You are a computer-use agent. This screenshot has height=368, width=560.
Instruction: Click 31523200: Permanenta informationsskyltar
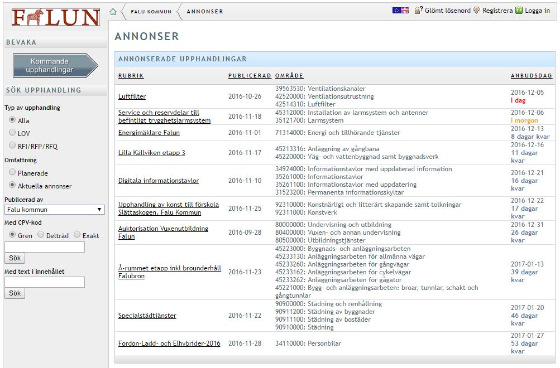[x=339, y=192]
